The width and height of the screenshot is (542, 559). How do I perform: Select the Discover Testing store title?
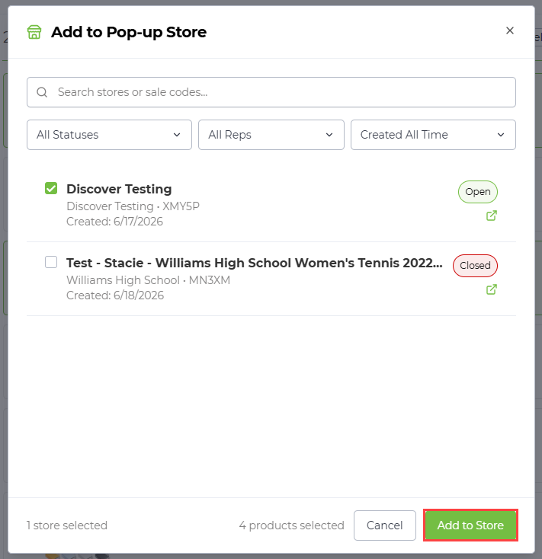coord(119,189)
